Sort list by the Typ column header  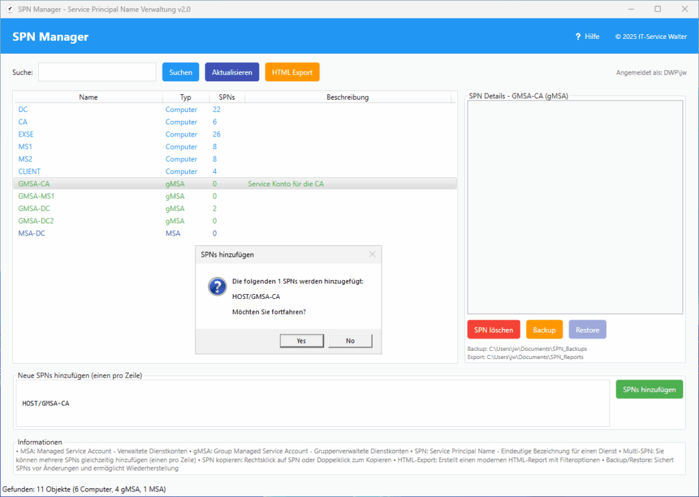[x=186, y=98]
